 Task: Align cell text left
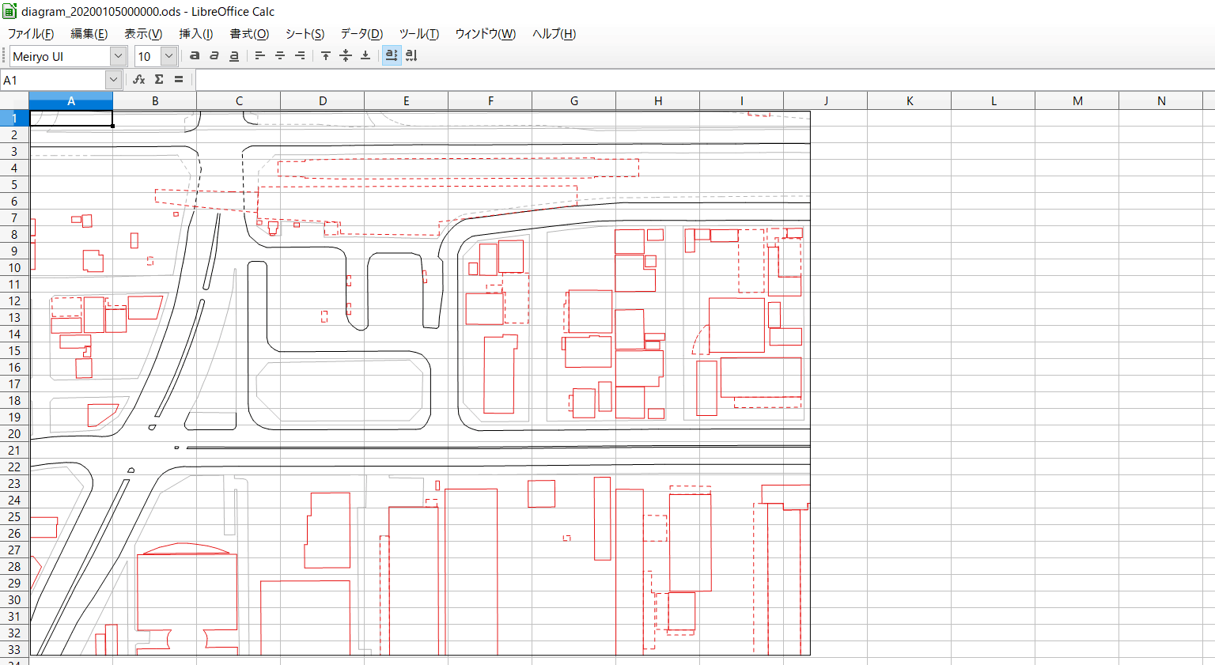coord(259,56)
